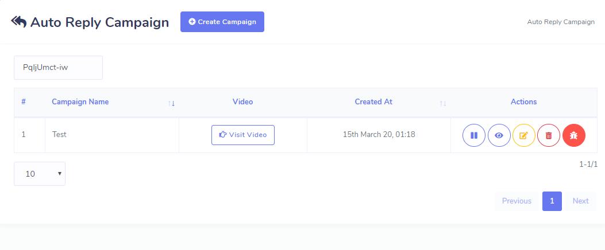Click the plus icon in Create Campaign

(192, 22)
